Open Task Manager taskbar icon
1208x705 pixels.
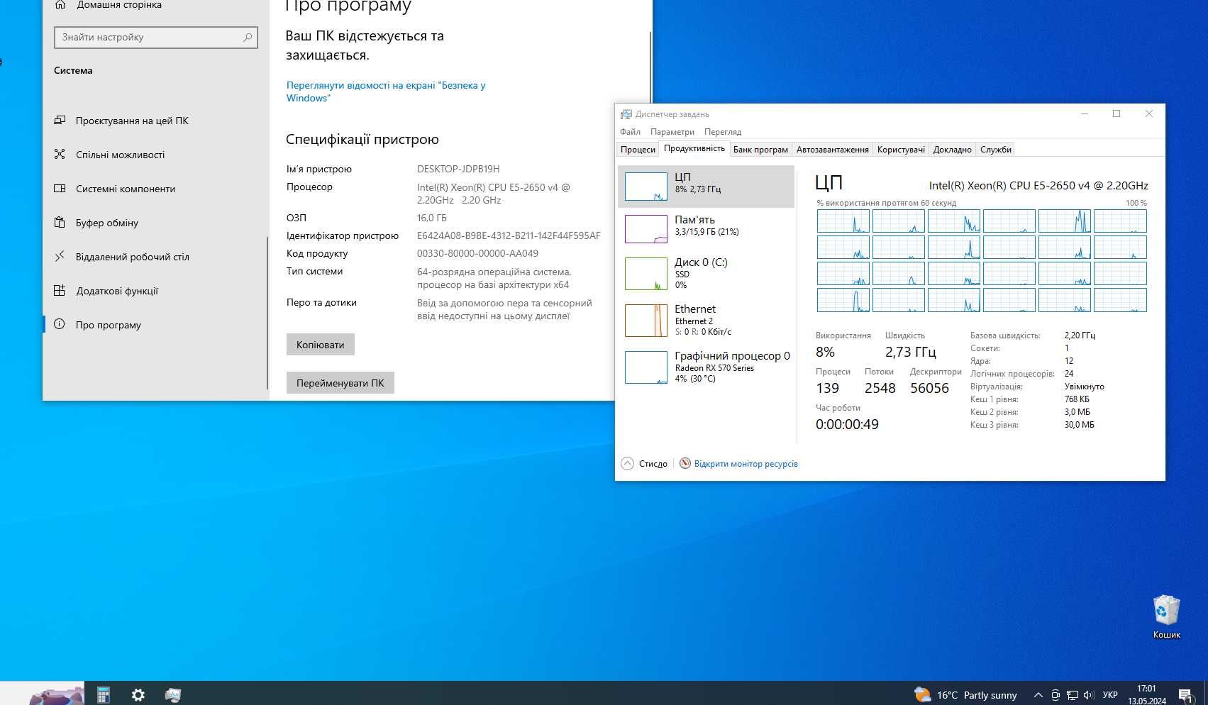tap(173, 694)
